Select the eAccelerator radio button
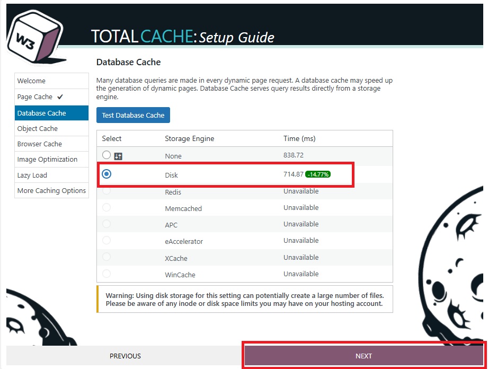 tap(107, 240)
